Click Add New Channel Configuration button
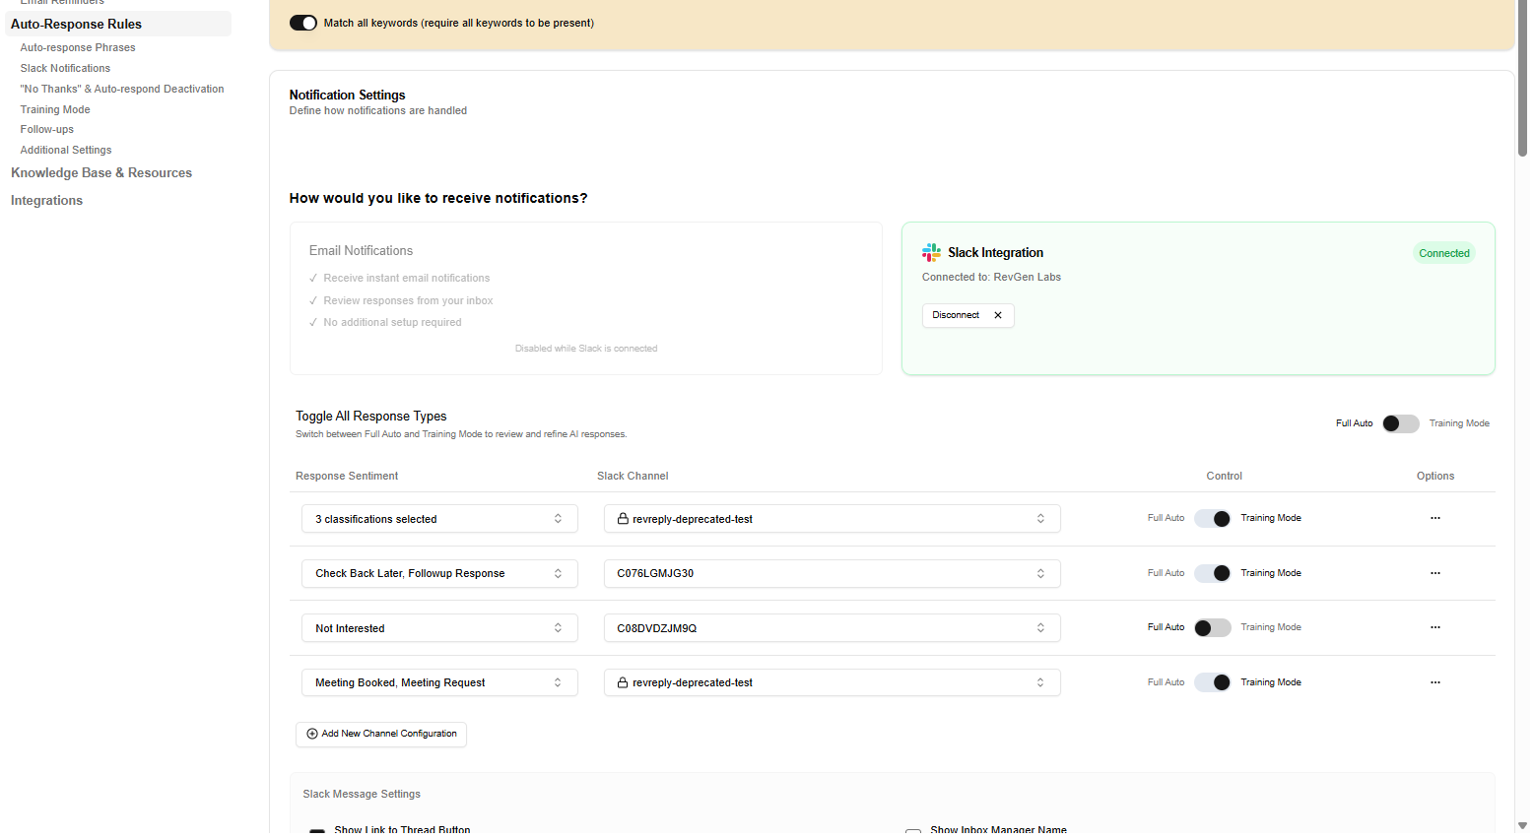Image resolution: width=1534 pixels, height=838 pixels. (381, 734)
